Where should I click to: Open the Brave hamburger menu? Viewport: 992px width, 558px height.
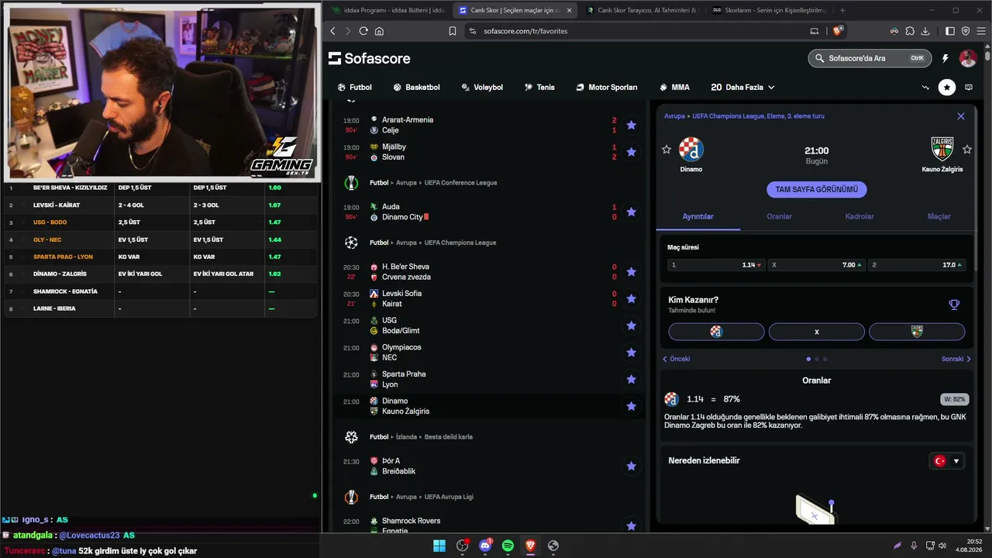click(x=980, y=31)
